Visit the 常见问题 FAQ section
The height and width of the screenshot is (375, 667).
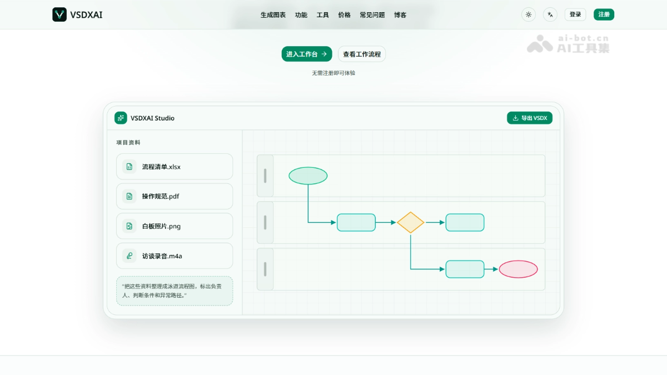(372, 15)
